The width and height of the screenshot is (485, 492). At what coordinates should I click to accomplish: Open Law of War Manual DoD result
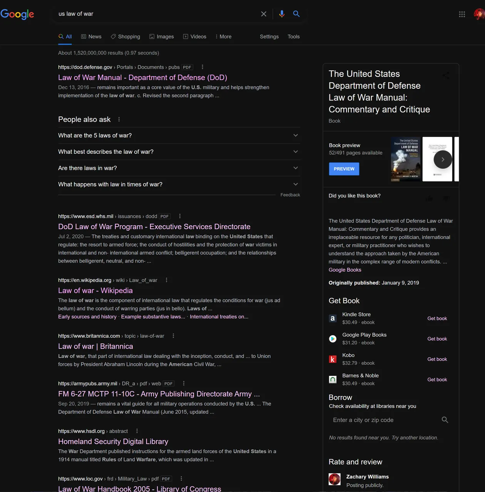click(143, 78)
